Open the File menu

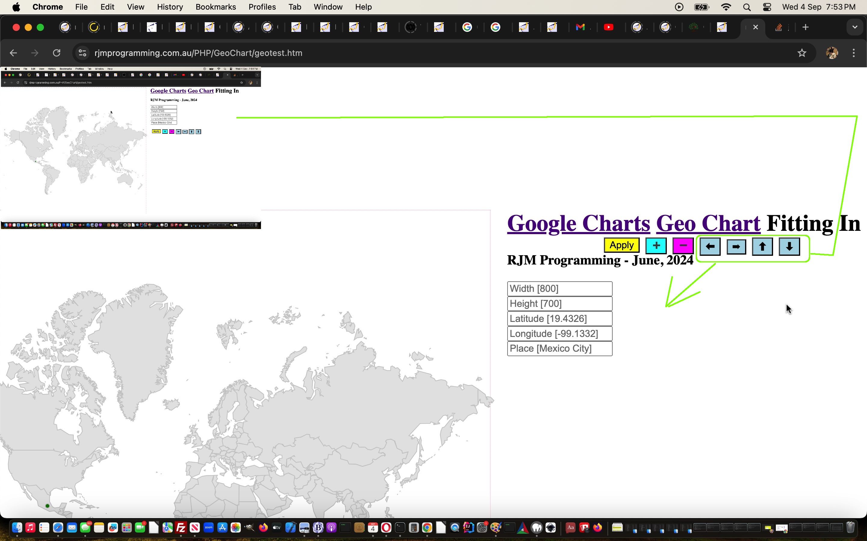(x=81, y=7)
